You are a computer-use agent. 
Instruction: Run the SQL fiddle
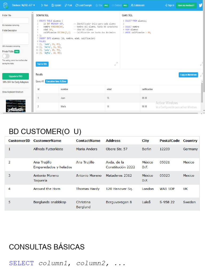[45, 5]
